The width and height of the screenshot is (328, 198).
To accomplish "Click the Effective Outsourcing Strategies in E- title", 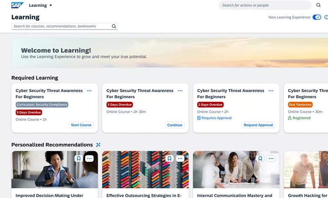I will pyautogui.click(x=144, y=195).
